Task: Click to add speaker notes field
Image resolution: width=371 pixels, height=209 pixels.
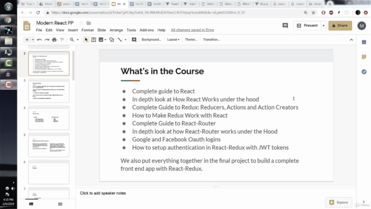Action: click(x=103, y=193)
